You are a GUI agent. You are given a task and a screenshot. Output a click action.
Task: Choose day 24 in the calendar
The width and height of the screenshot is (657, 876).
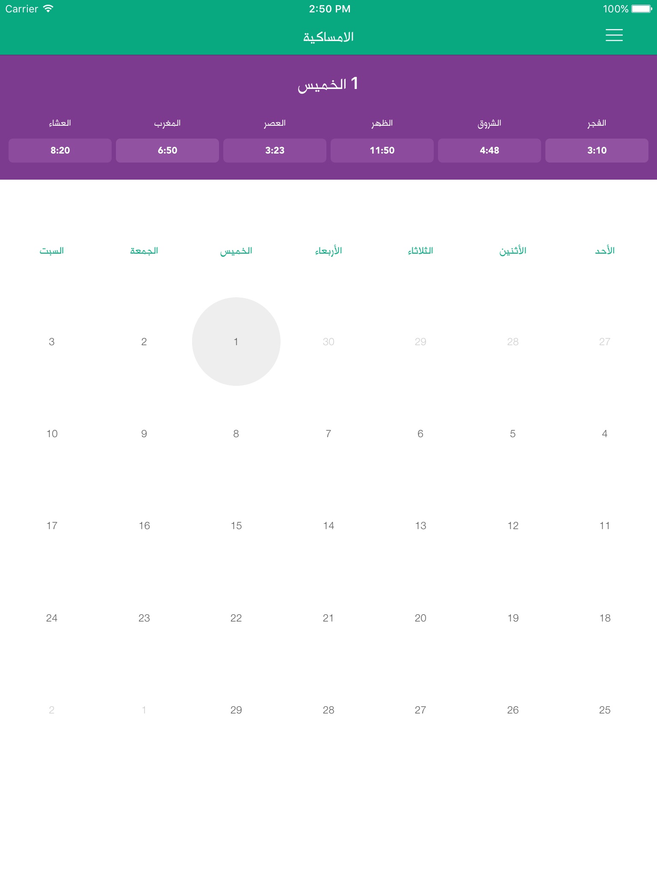click(x=52, y=618)
